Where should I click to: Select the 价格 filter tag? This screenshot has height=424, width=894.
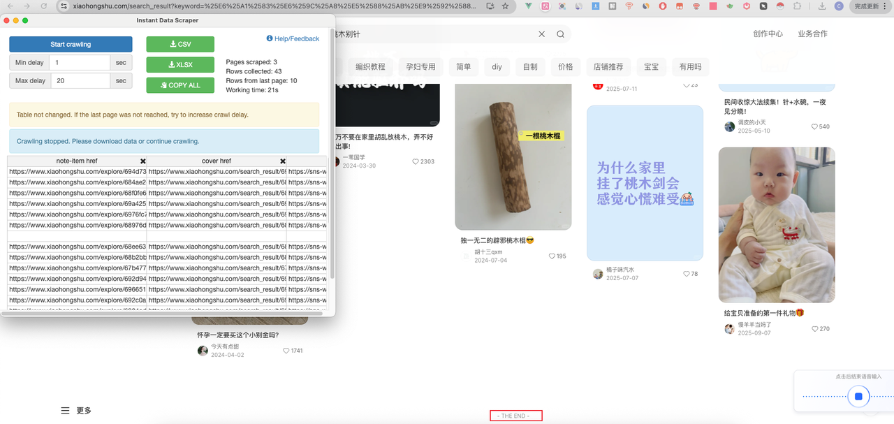[566, 66]
